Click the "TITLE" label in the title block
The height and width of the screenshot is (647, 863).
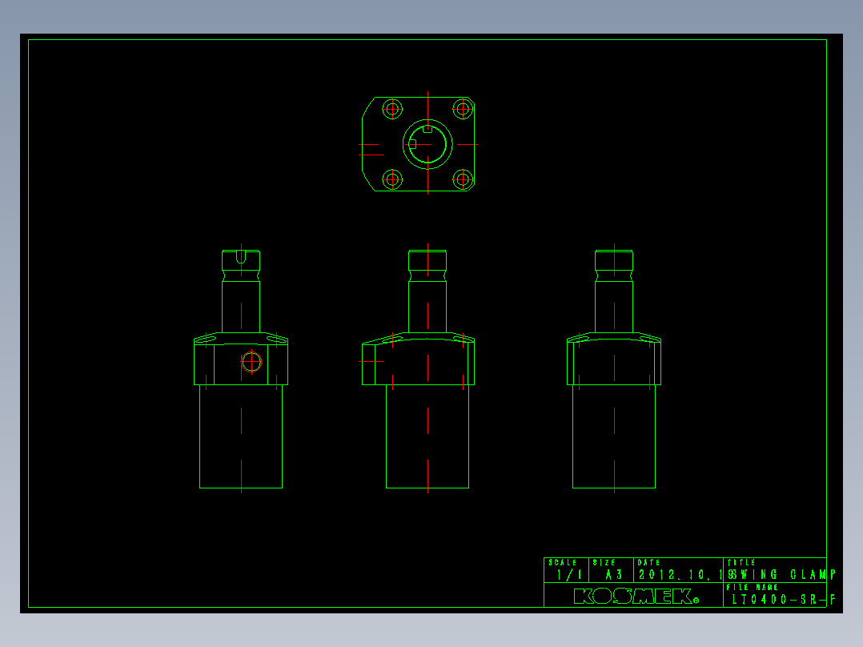click(x=741, y=563)
